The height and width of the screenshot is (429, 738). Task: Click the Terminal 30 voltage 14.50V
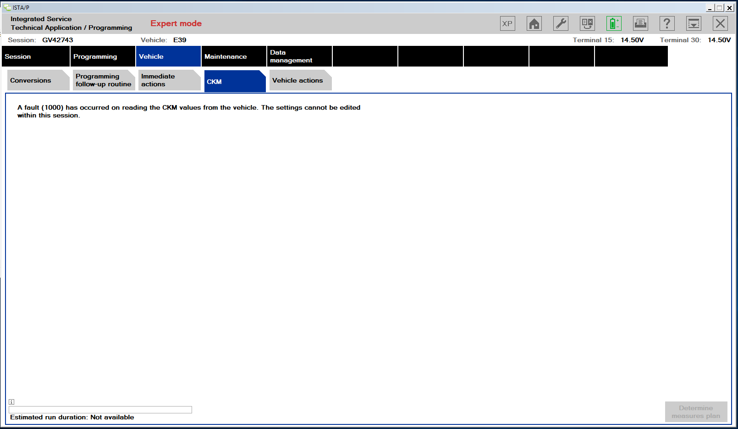(x=719, y=40)
